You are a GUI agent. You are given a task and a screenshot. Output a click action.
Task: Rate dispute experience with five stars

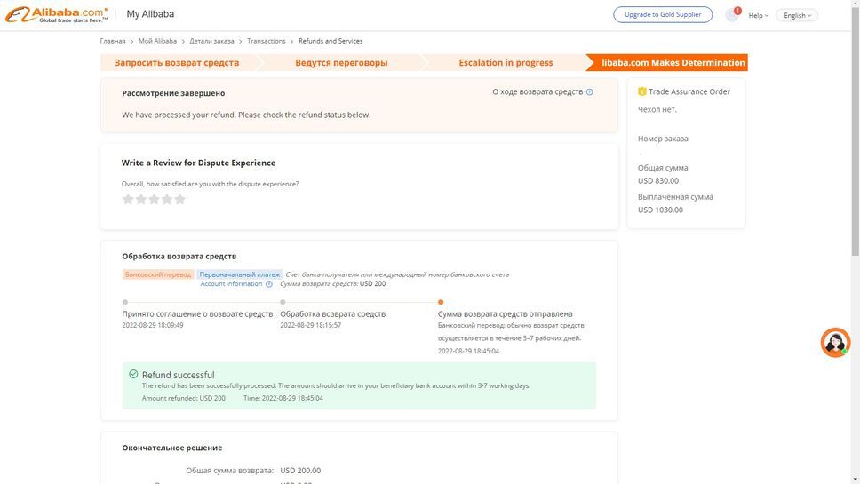coord(179,200)
